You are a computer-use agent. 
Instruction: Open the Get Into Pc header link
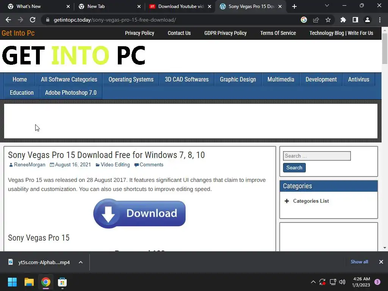18,33
